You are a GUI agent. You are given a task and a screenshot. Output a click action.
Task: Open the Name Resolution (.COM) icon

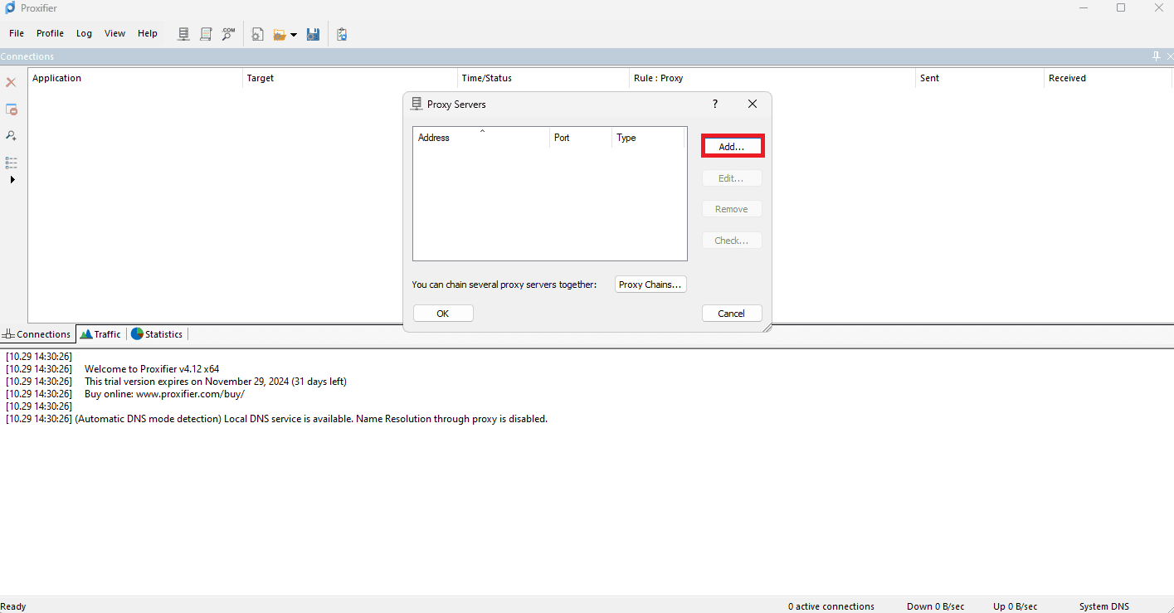[x=229, y=34]
